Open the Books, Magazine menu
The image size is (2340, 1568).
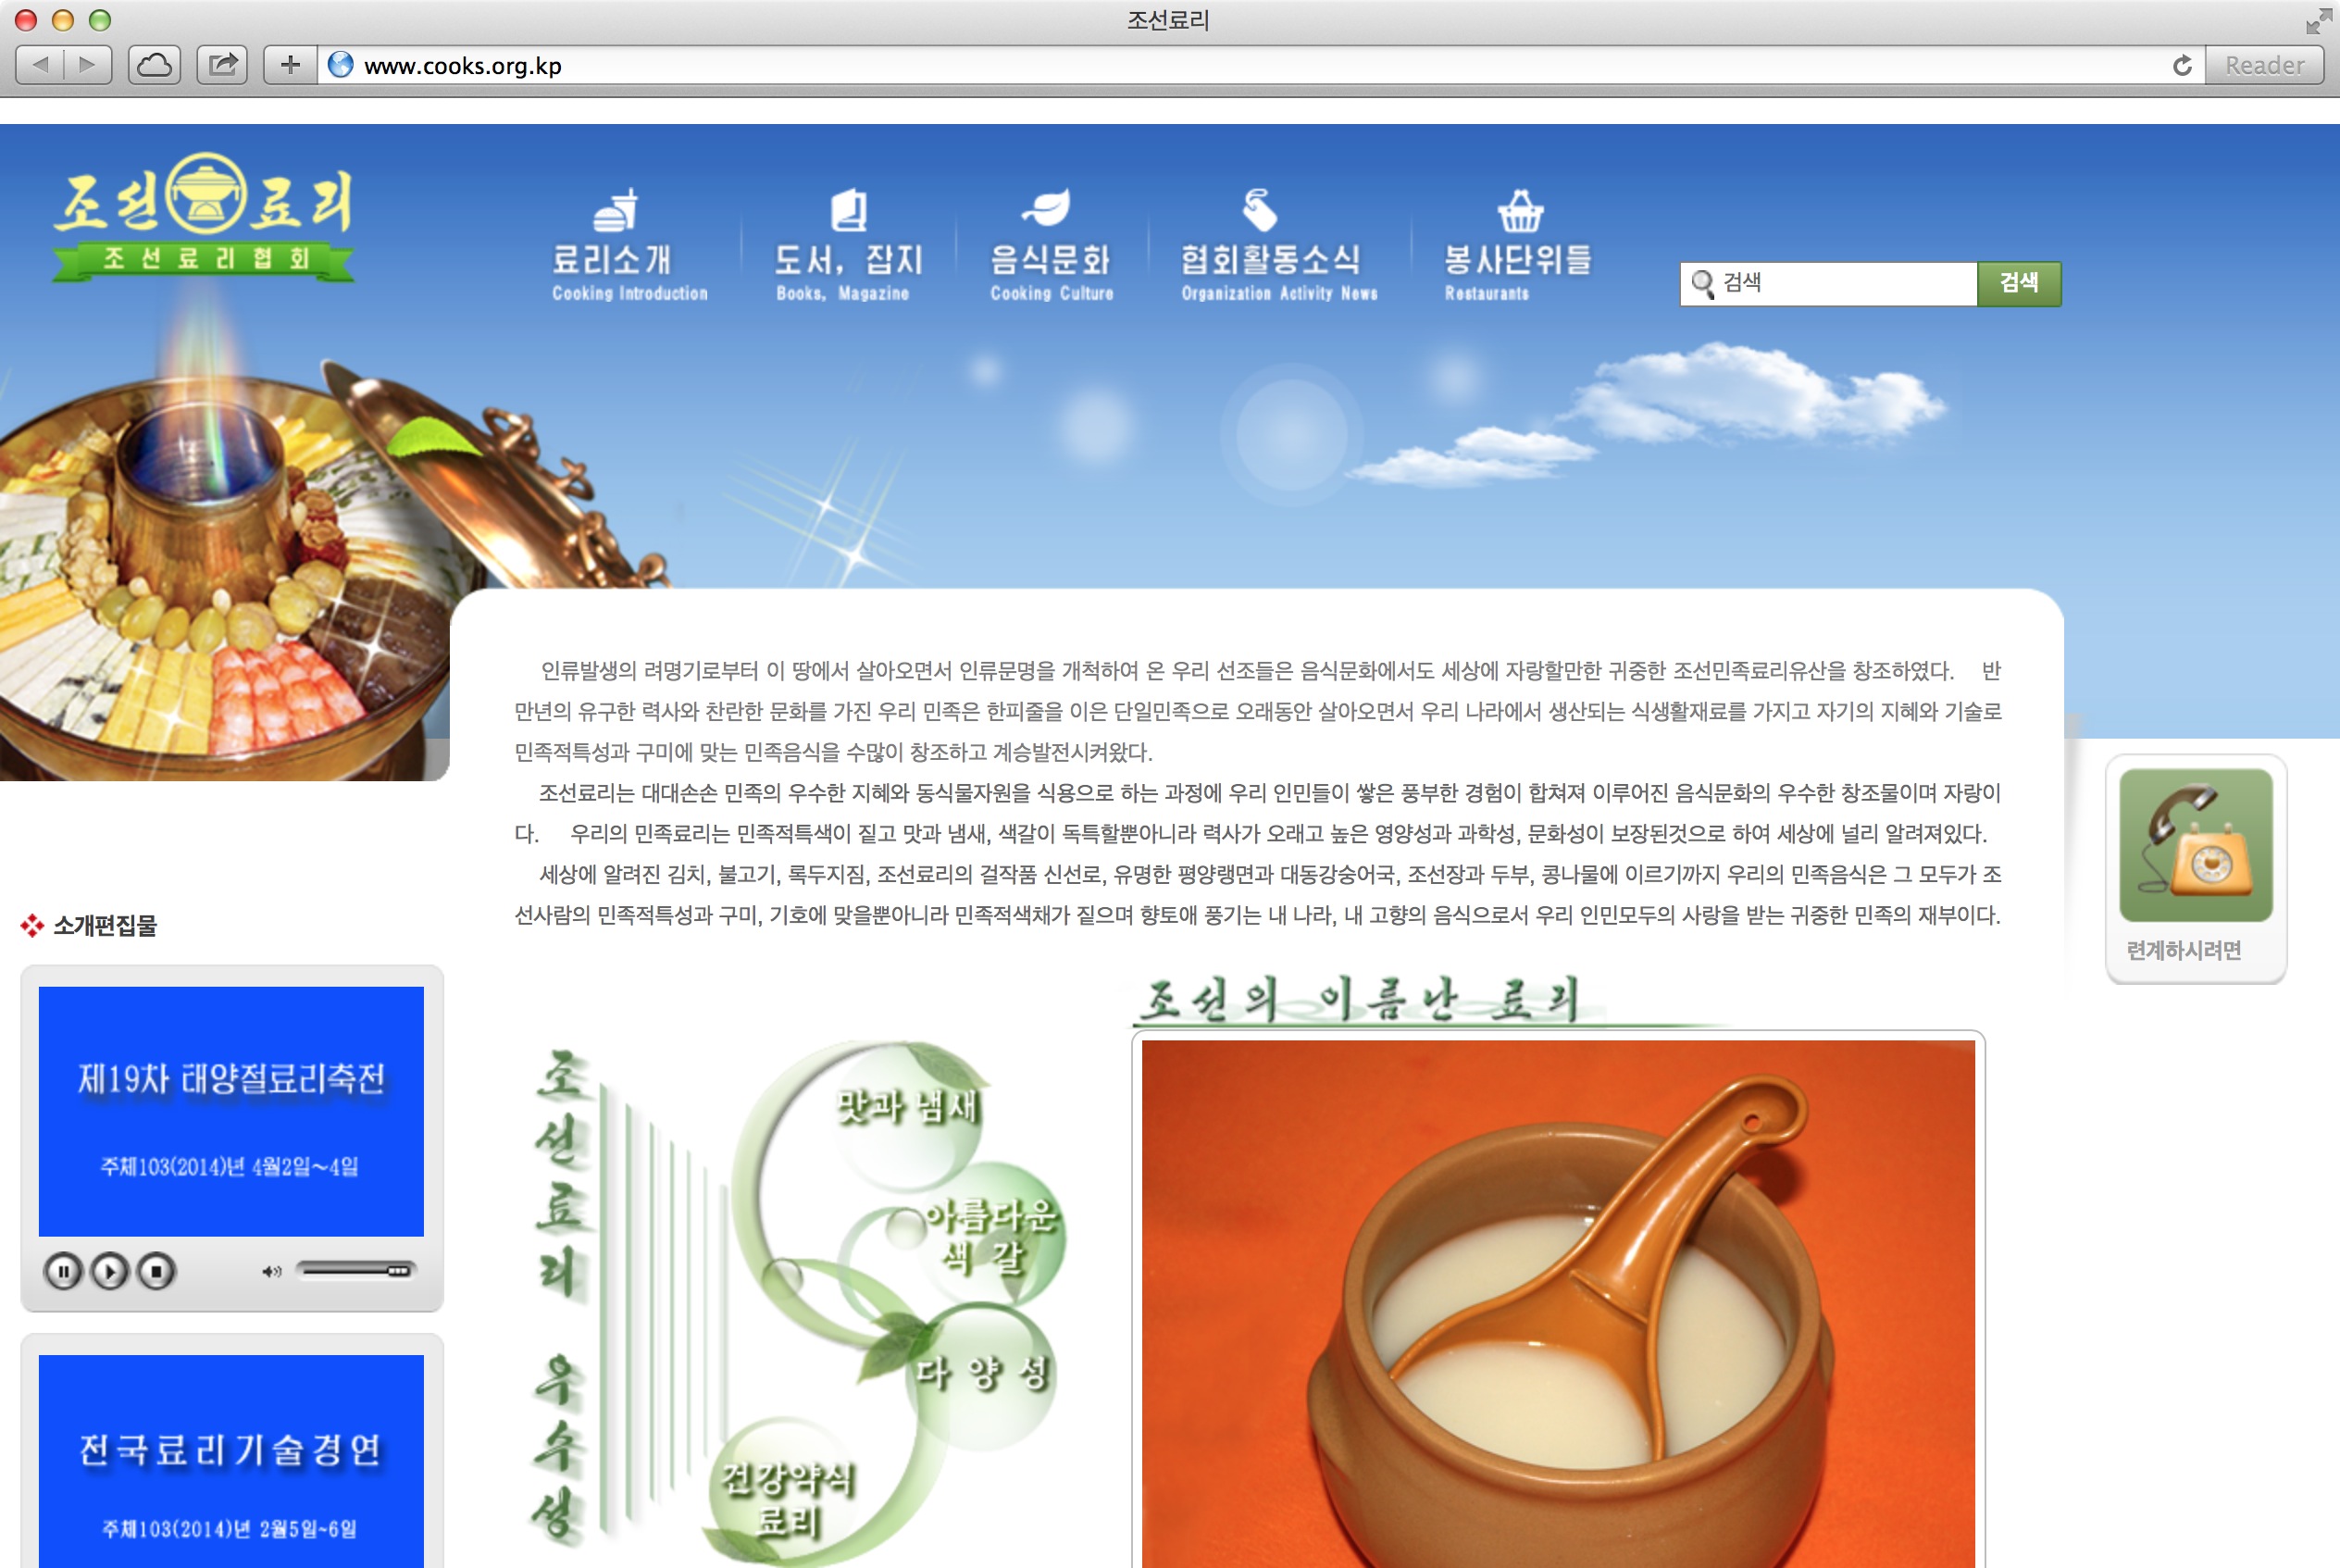(846, 246)
